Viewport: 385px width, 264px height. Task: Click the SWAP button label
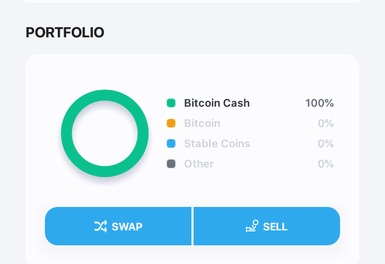(x=127, y=227)
